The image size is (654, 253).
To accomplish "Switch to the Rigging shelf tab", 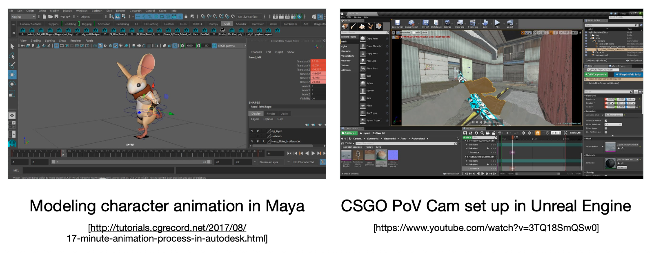I will 87,24.
